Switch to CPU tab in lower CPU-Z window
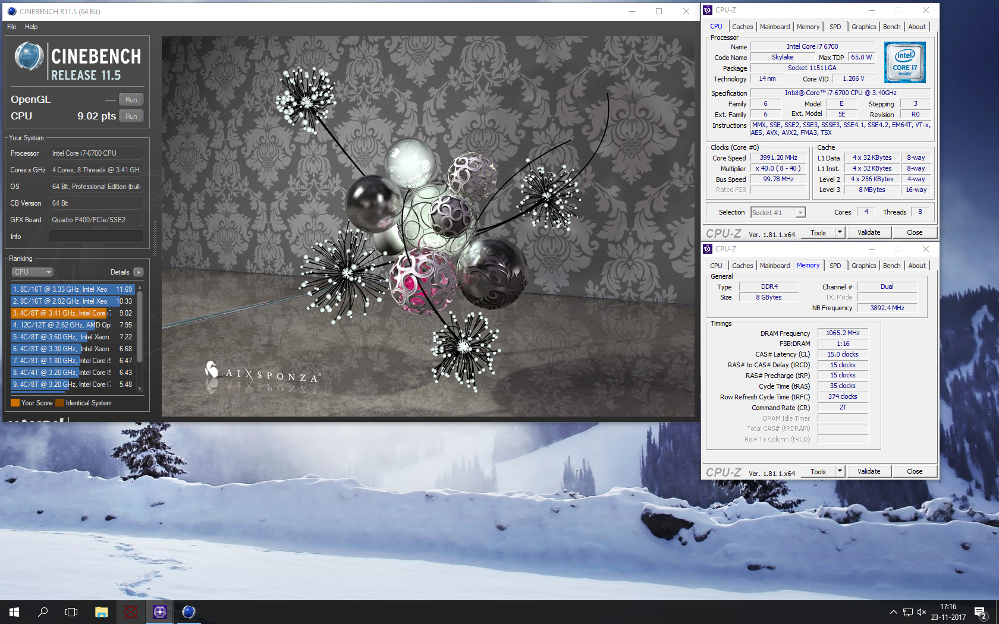The image size is (999, 624). (x=716, y=266)
